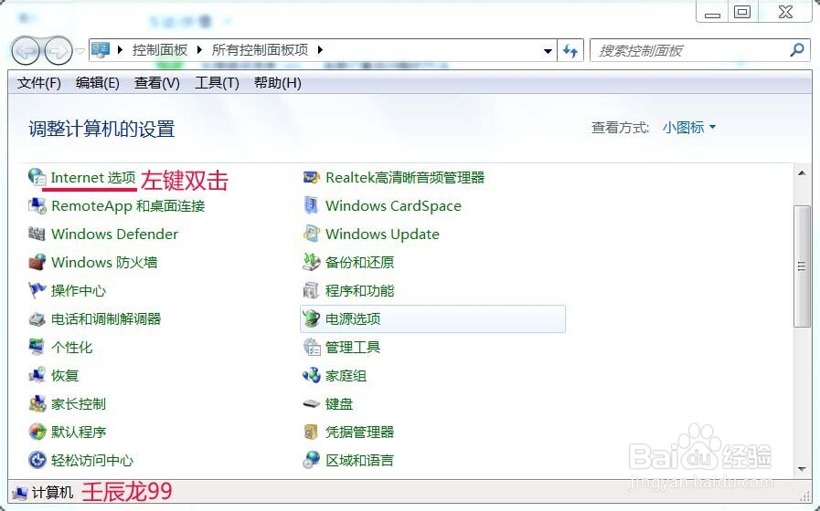Click the scrollbar down arrow
The width and height of the screenshot is (820, 511).
tap(802, 469)
